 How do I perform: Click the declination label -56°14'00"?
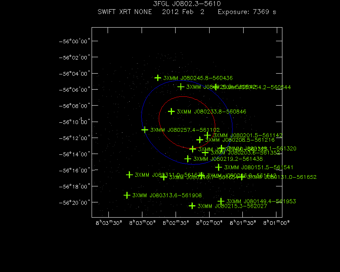[x=74, y=154]
